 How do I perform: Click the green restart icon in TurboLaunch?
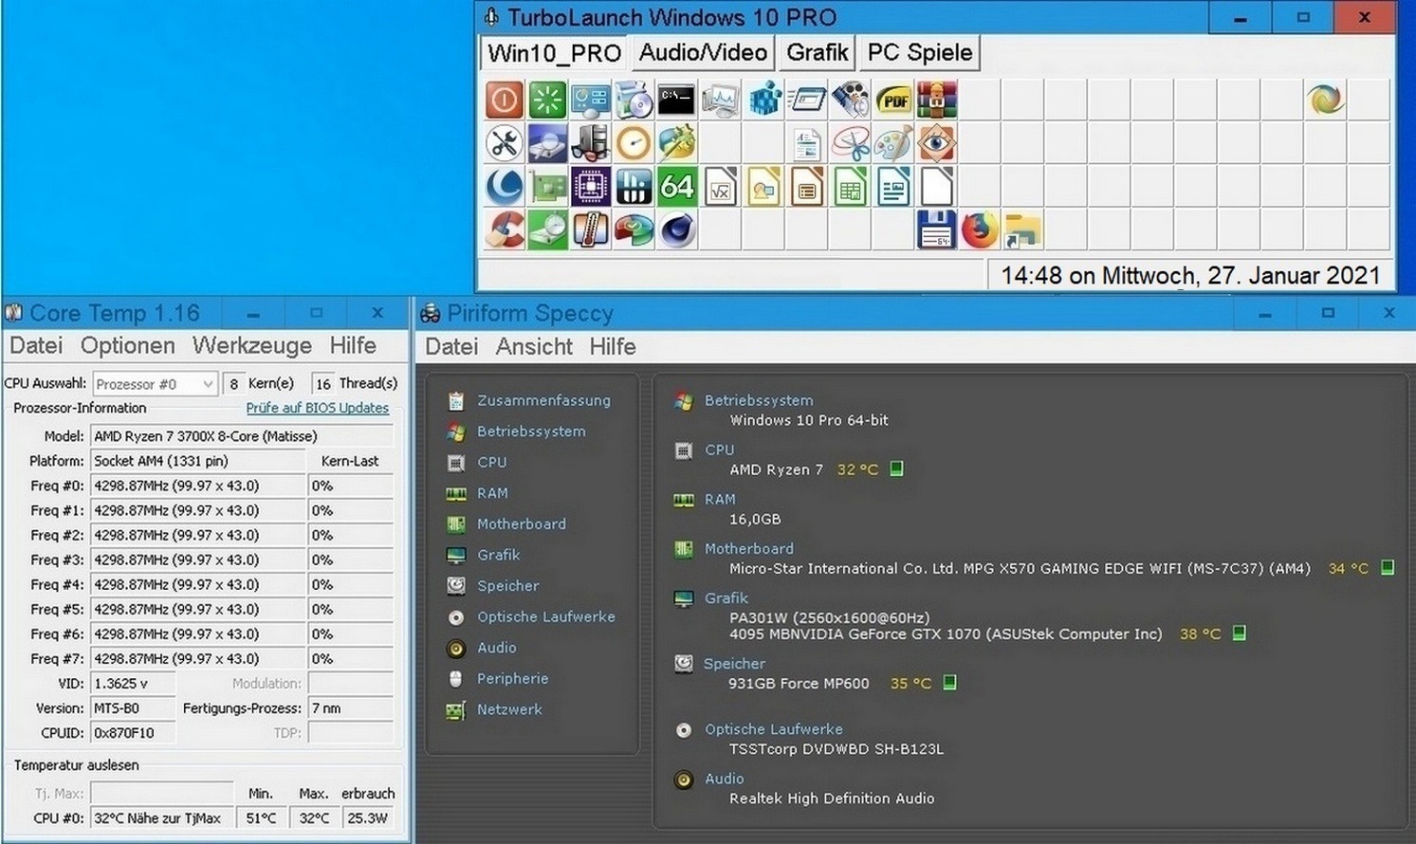(547, 100)
